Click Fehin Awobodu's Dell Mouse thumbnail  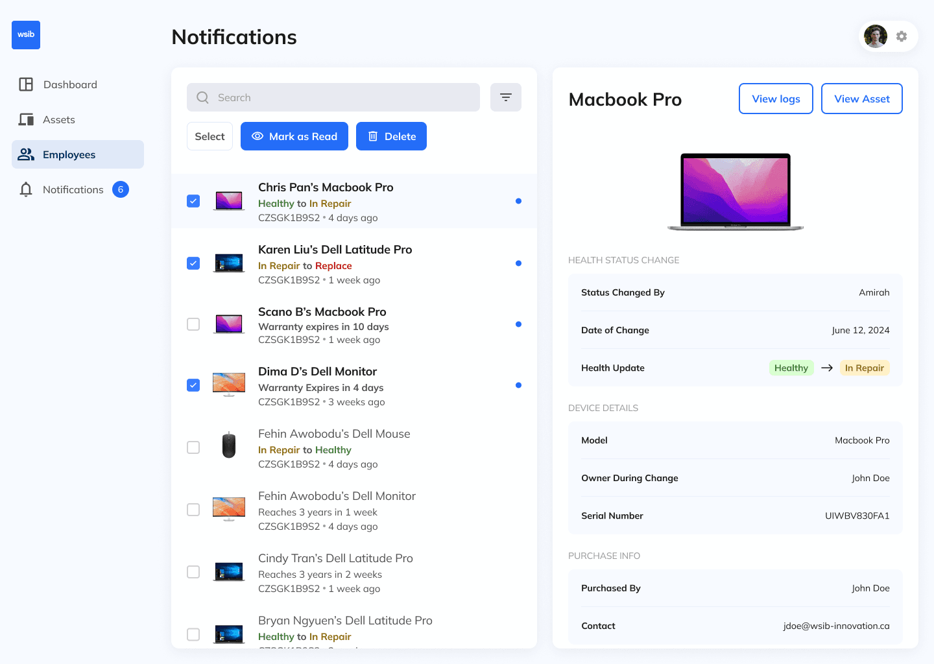pos(229,445)
